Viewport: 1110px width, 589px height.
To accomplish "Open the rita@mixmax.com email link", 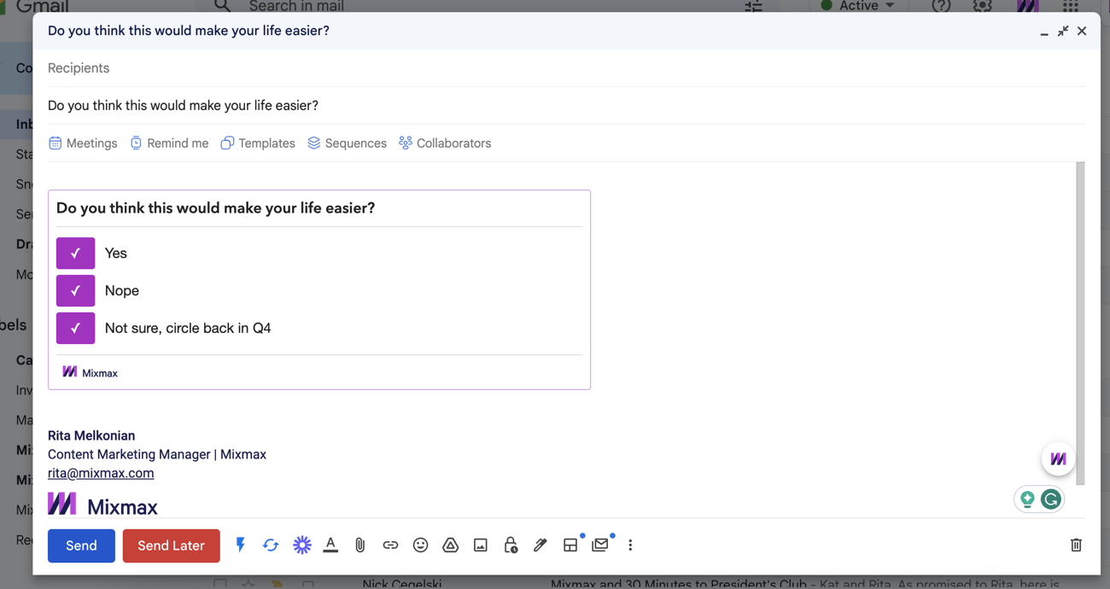I will click(x=101, y=473).
